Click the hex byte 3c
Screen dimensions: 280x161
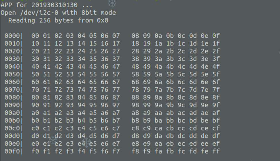pos(181,59)
